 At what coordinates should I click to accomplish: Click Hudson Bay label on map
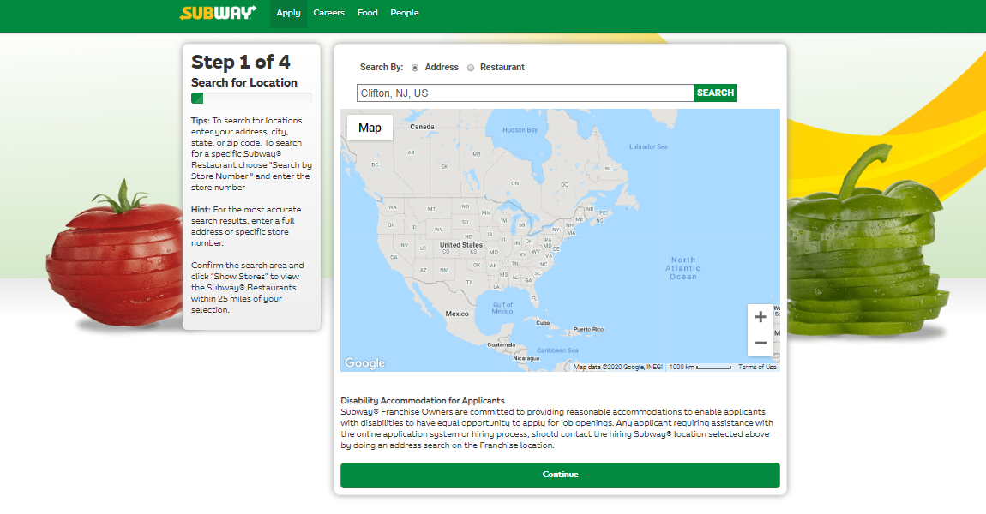click(520, 130)
